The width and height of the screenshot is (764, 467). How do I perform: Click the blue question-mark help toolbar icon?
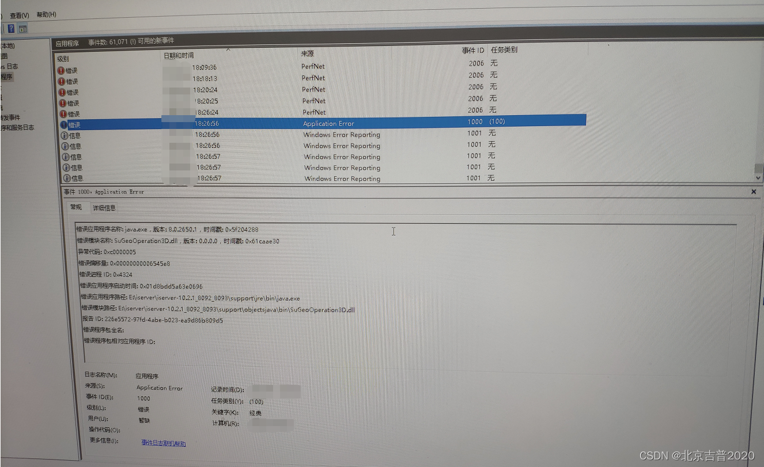[11, 28]
